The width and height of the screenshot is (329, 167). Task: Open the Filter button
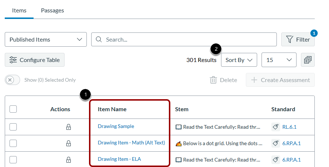(x=298, y=39)
